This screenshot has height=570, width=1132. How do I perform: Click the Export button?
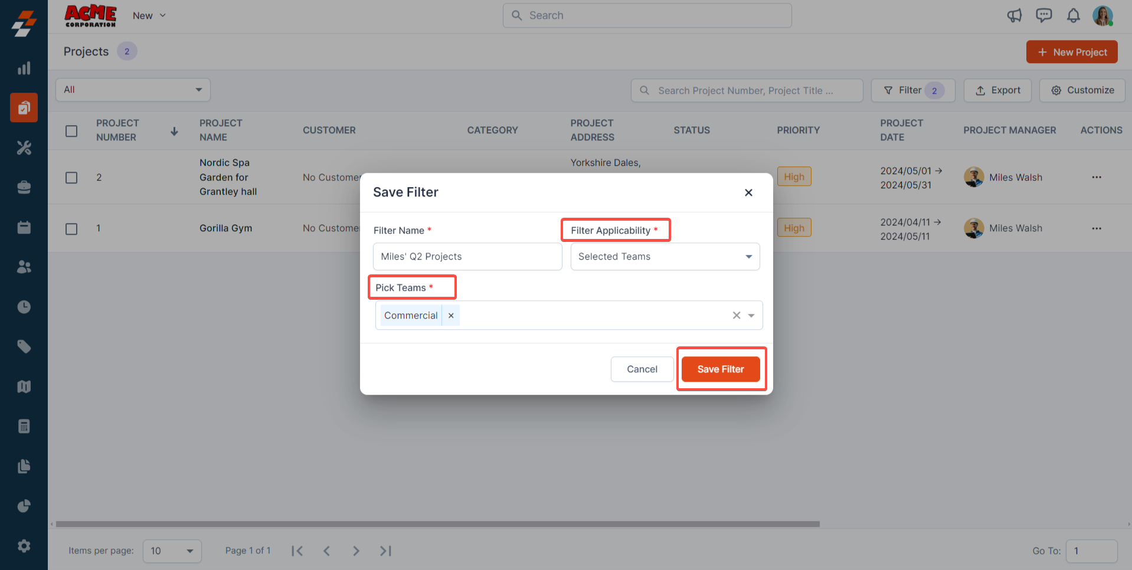pos(997,90)
